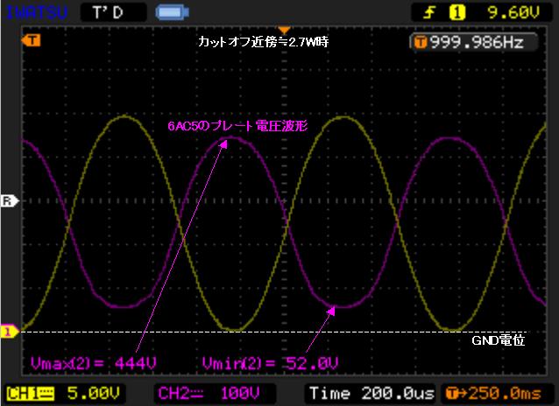Click the CH1 coupling indicator badge
This screenshot has width=559, height=406.
pyautogui.click(x=31, y=394)
